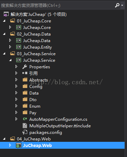Screen dimensions: 127x157
Task: Select the MultipleOutputHelper.ttinclude file name
Action: pyautogui.click(x=60, y=126)
